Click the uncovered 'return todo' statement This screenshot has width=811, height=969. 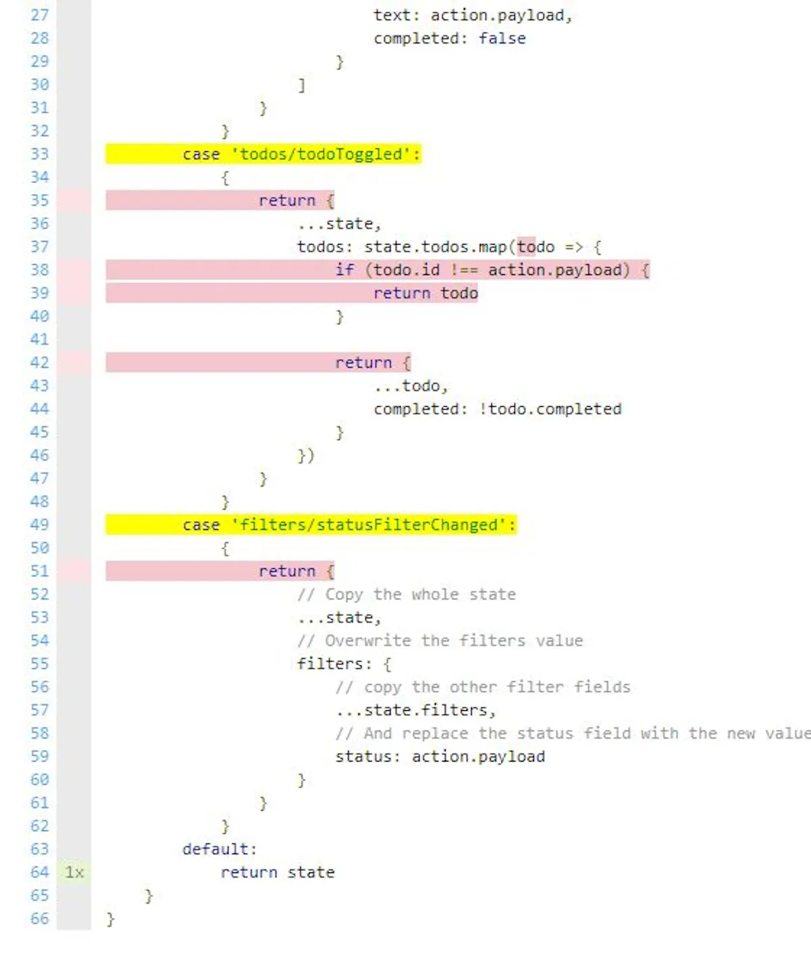(x=426, y=293)
